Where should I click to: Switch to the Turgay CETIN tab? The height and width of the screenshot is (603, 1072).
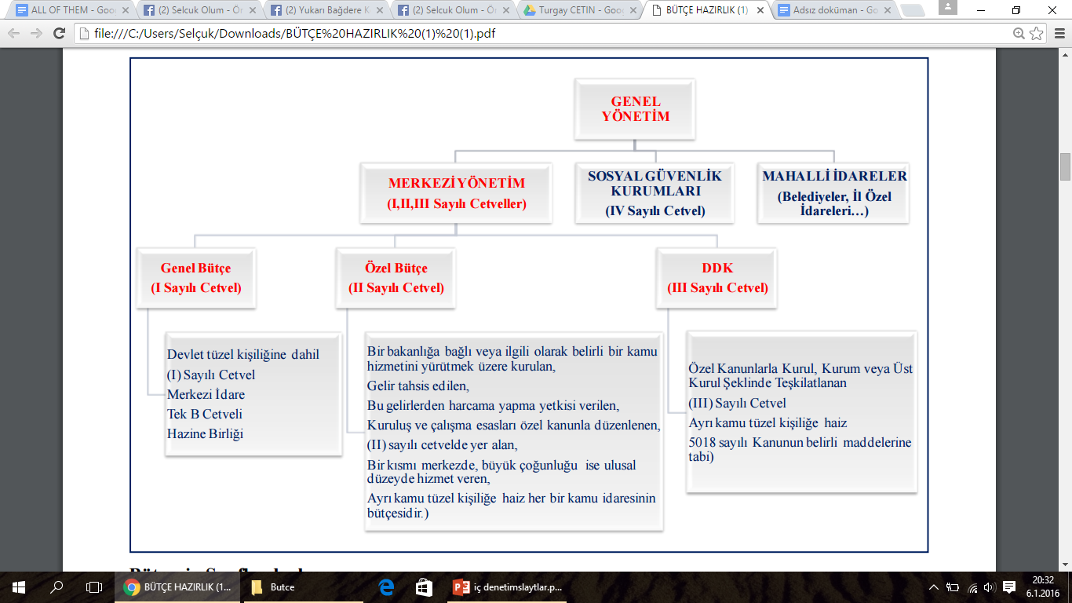[581, 11]
